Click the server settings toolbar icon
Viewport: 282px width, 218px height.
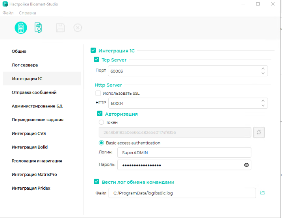point(21,28)
